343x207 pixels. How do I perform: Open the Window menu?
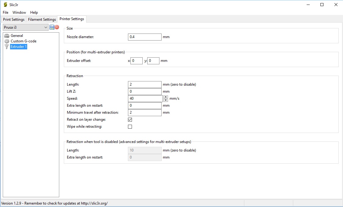(x=19, y=12)
